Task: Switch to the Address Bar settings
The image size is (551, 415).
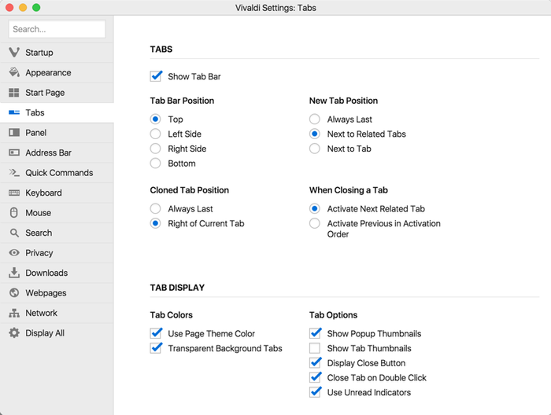Action: click(48, 152)
